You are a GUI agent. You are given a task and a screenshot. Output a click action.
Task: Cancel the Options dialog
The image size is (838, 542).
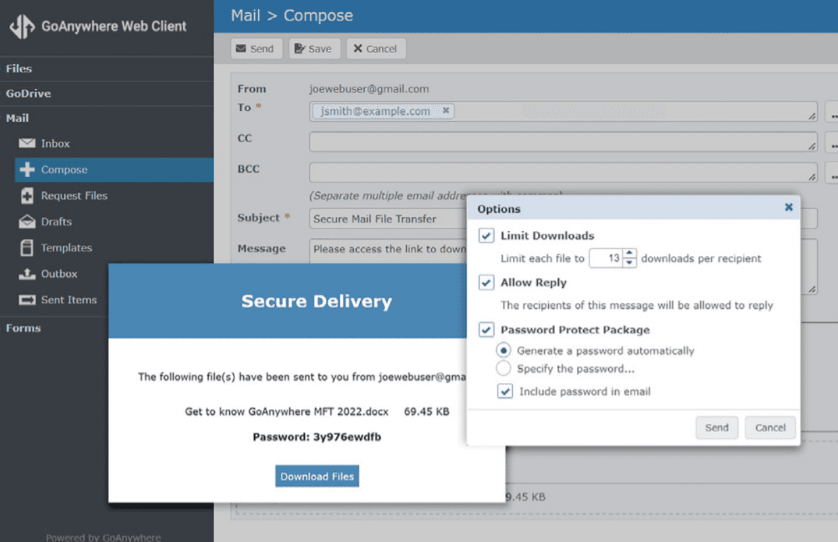(770, 427)
